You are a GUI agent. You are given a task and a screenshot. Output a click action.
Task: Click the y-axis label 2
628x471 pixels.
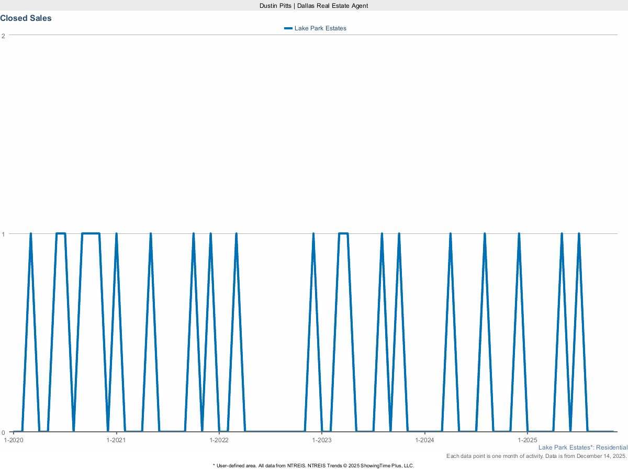click(x=3, y=36)
